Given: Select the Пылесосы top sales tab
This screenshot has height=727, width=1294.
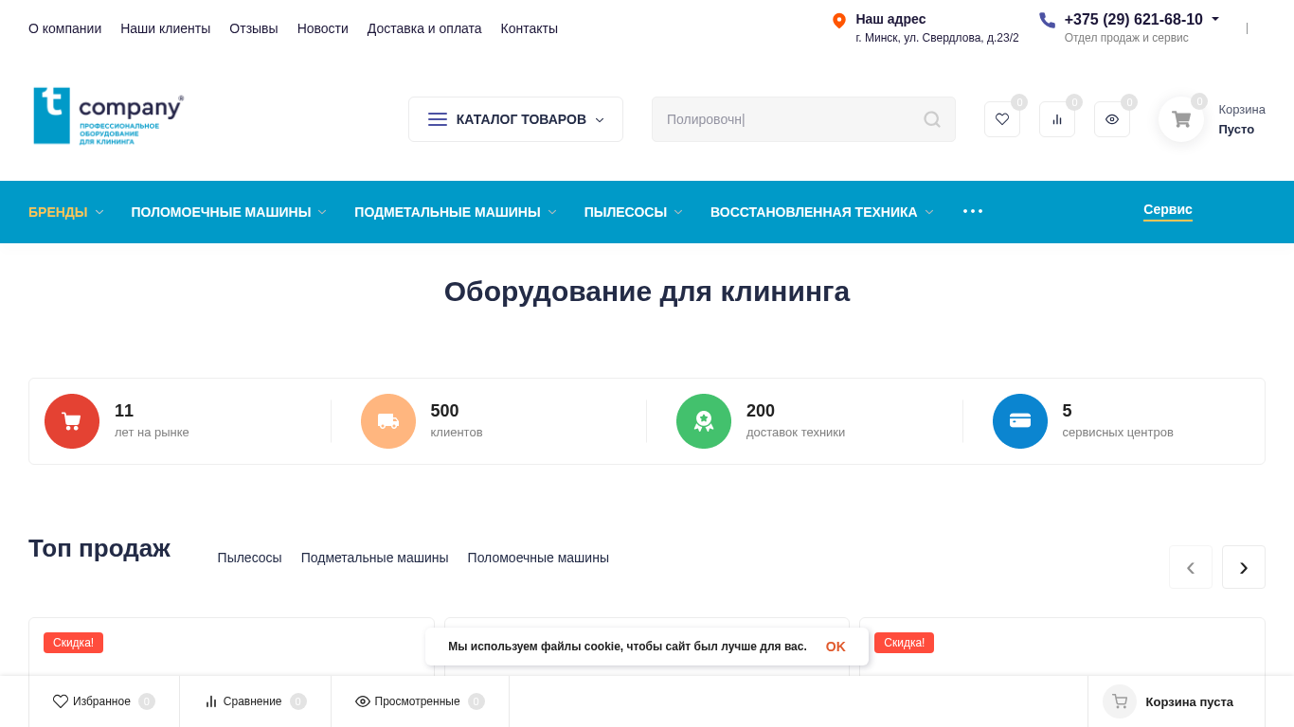Looking at the screenshot, I should pyautogui.click(x=249, y=558).
